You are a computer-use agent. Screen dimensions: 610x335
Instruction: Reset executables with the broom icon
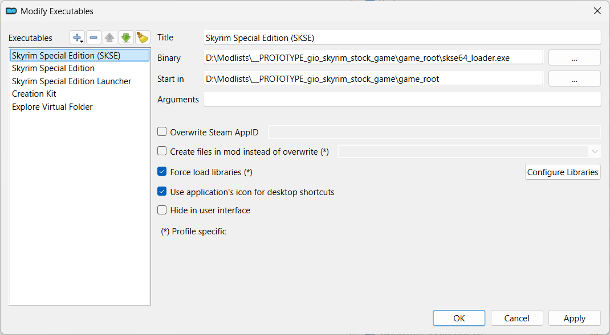(x=143, y=38)
